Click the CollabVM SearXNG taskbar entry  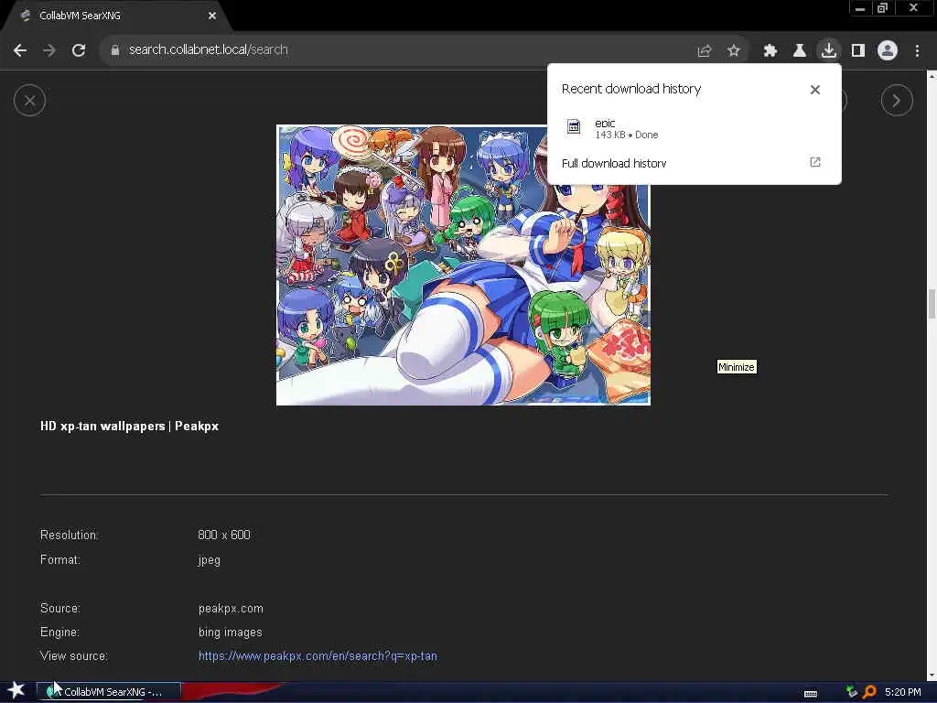108,692
